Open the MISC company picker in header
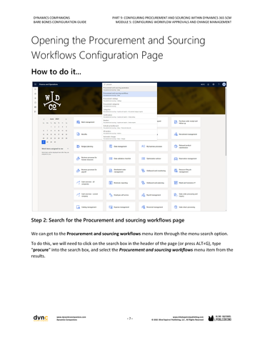Viewport: 265px width, 343px height. [x=203, y=84]
